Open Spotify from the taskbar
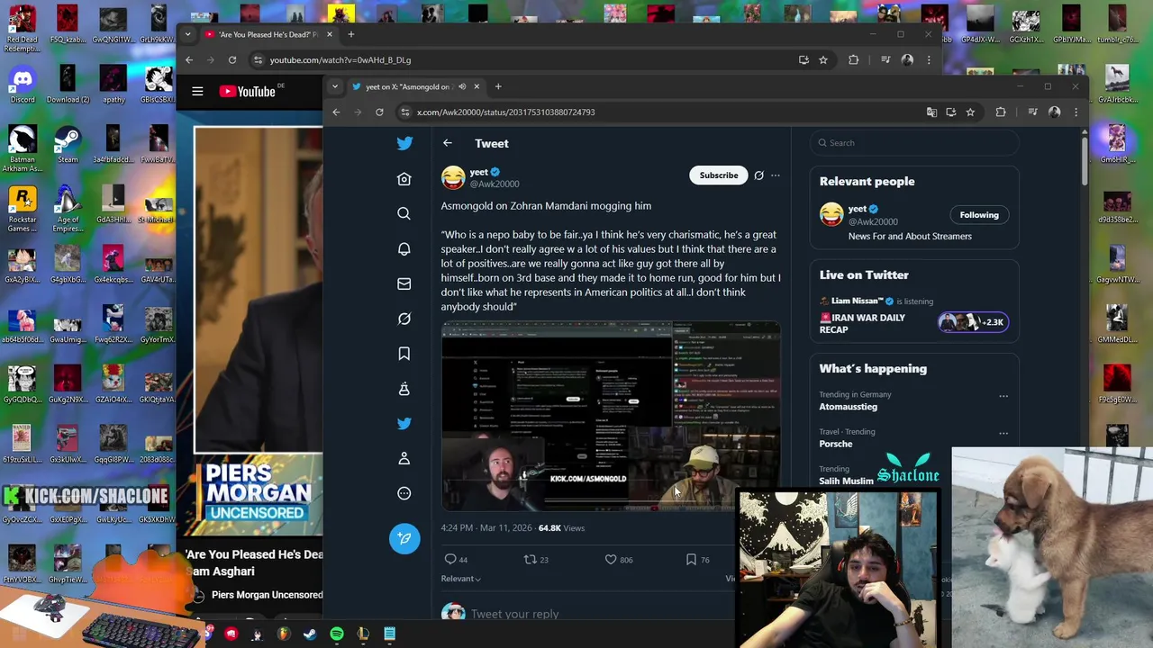The height and width of the screenshot is (648, 1153). point(337,634)
